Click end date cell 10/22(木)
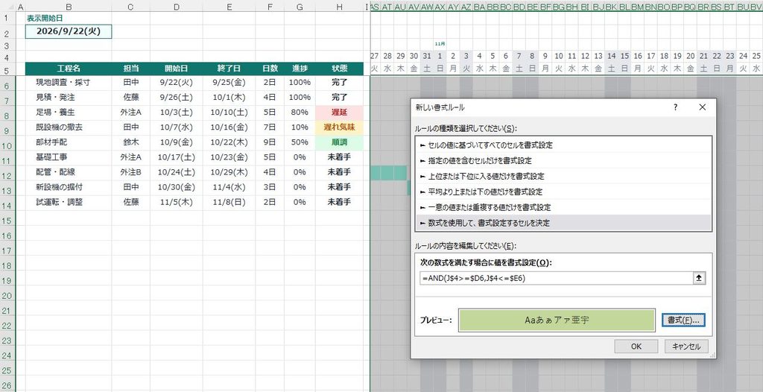Viewport: 763px width, 392px height. tap(229, 142)
